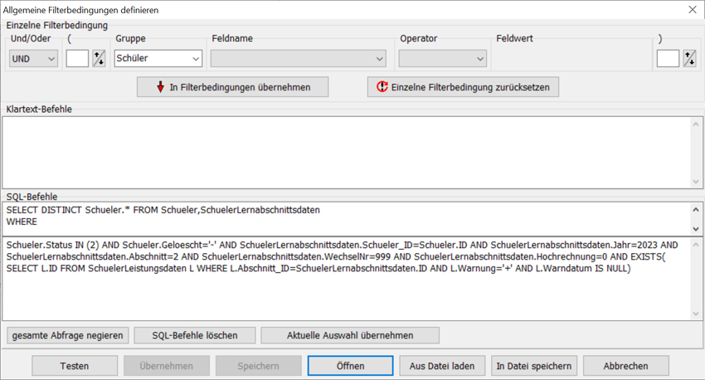This screenshot has height=380, width=705.
Task: Click the Öffnen button
Action: point(350,366)
